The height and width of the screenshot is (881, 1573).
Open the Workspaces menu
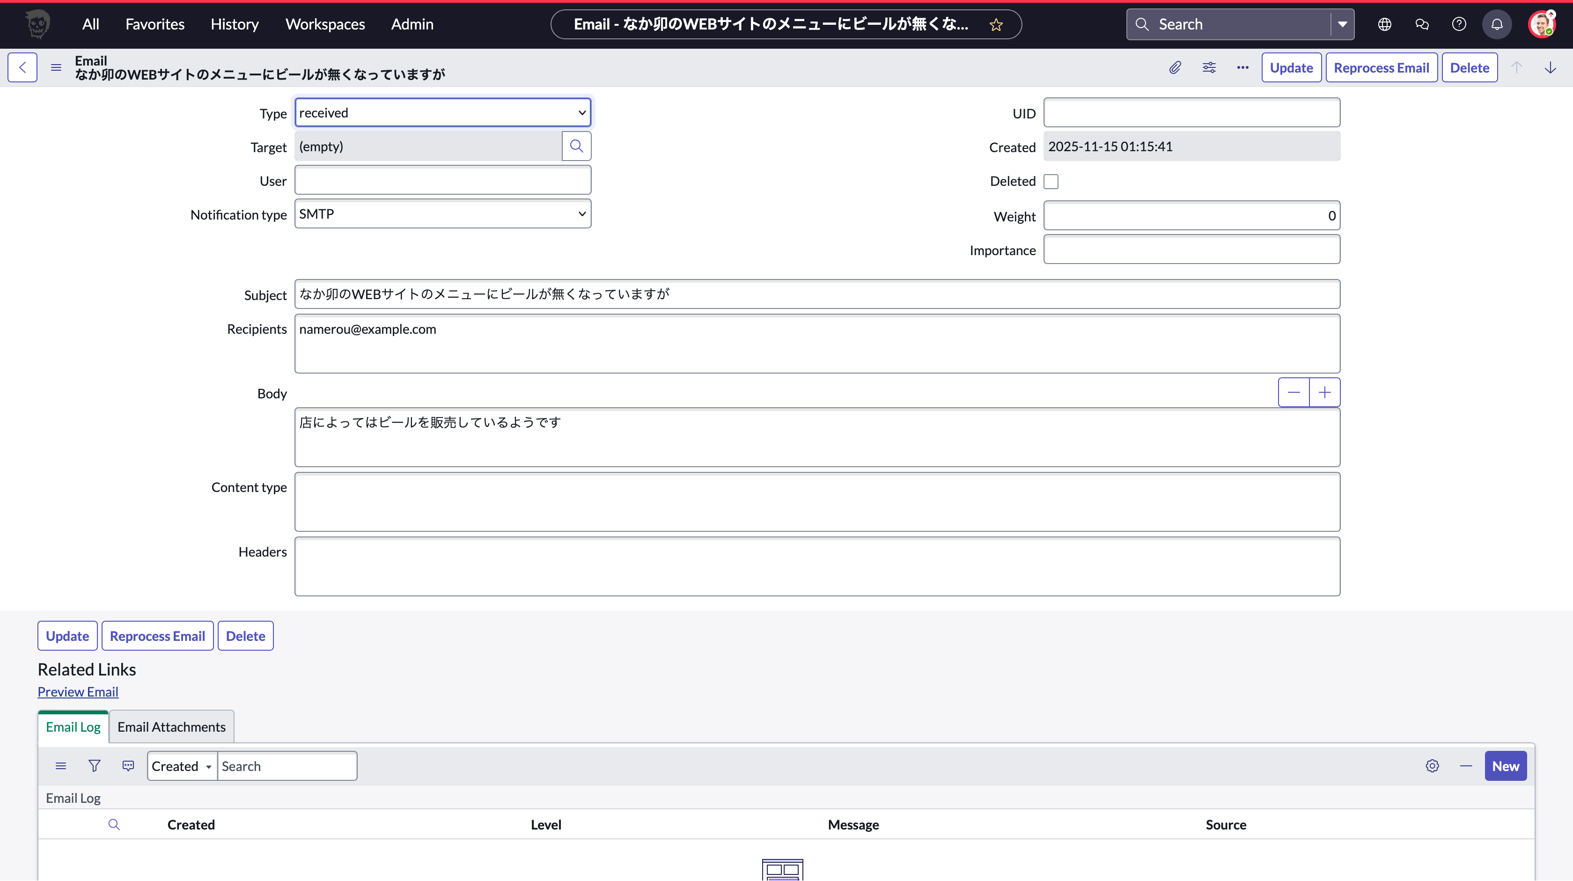click(x=325, y=24)
